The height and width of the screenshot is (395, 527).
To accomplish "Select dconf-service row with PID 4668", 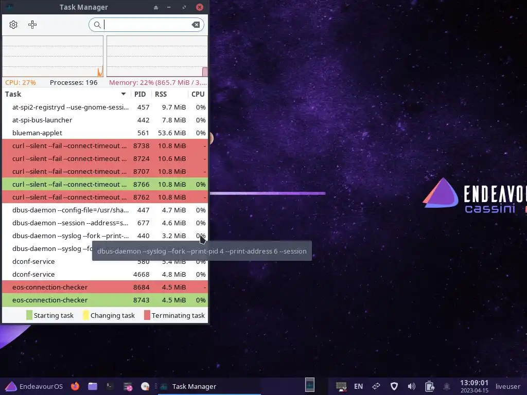I will 105,275.
